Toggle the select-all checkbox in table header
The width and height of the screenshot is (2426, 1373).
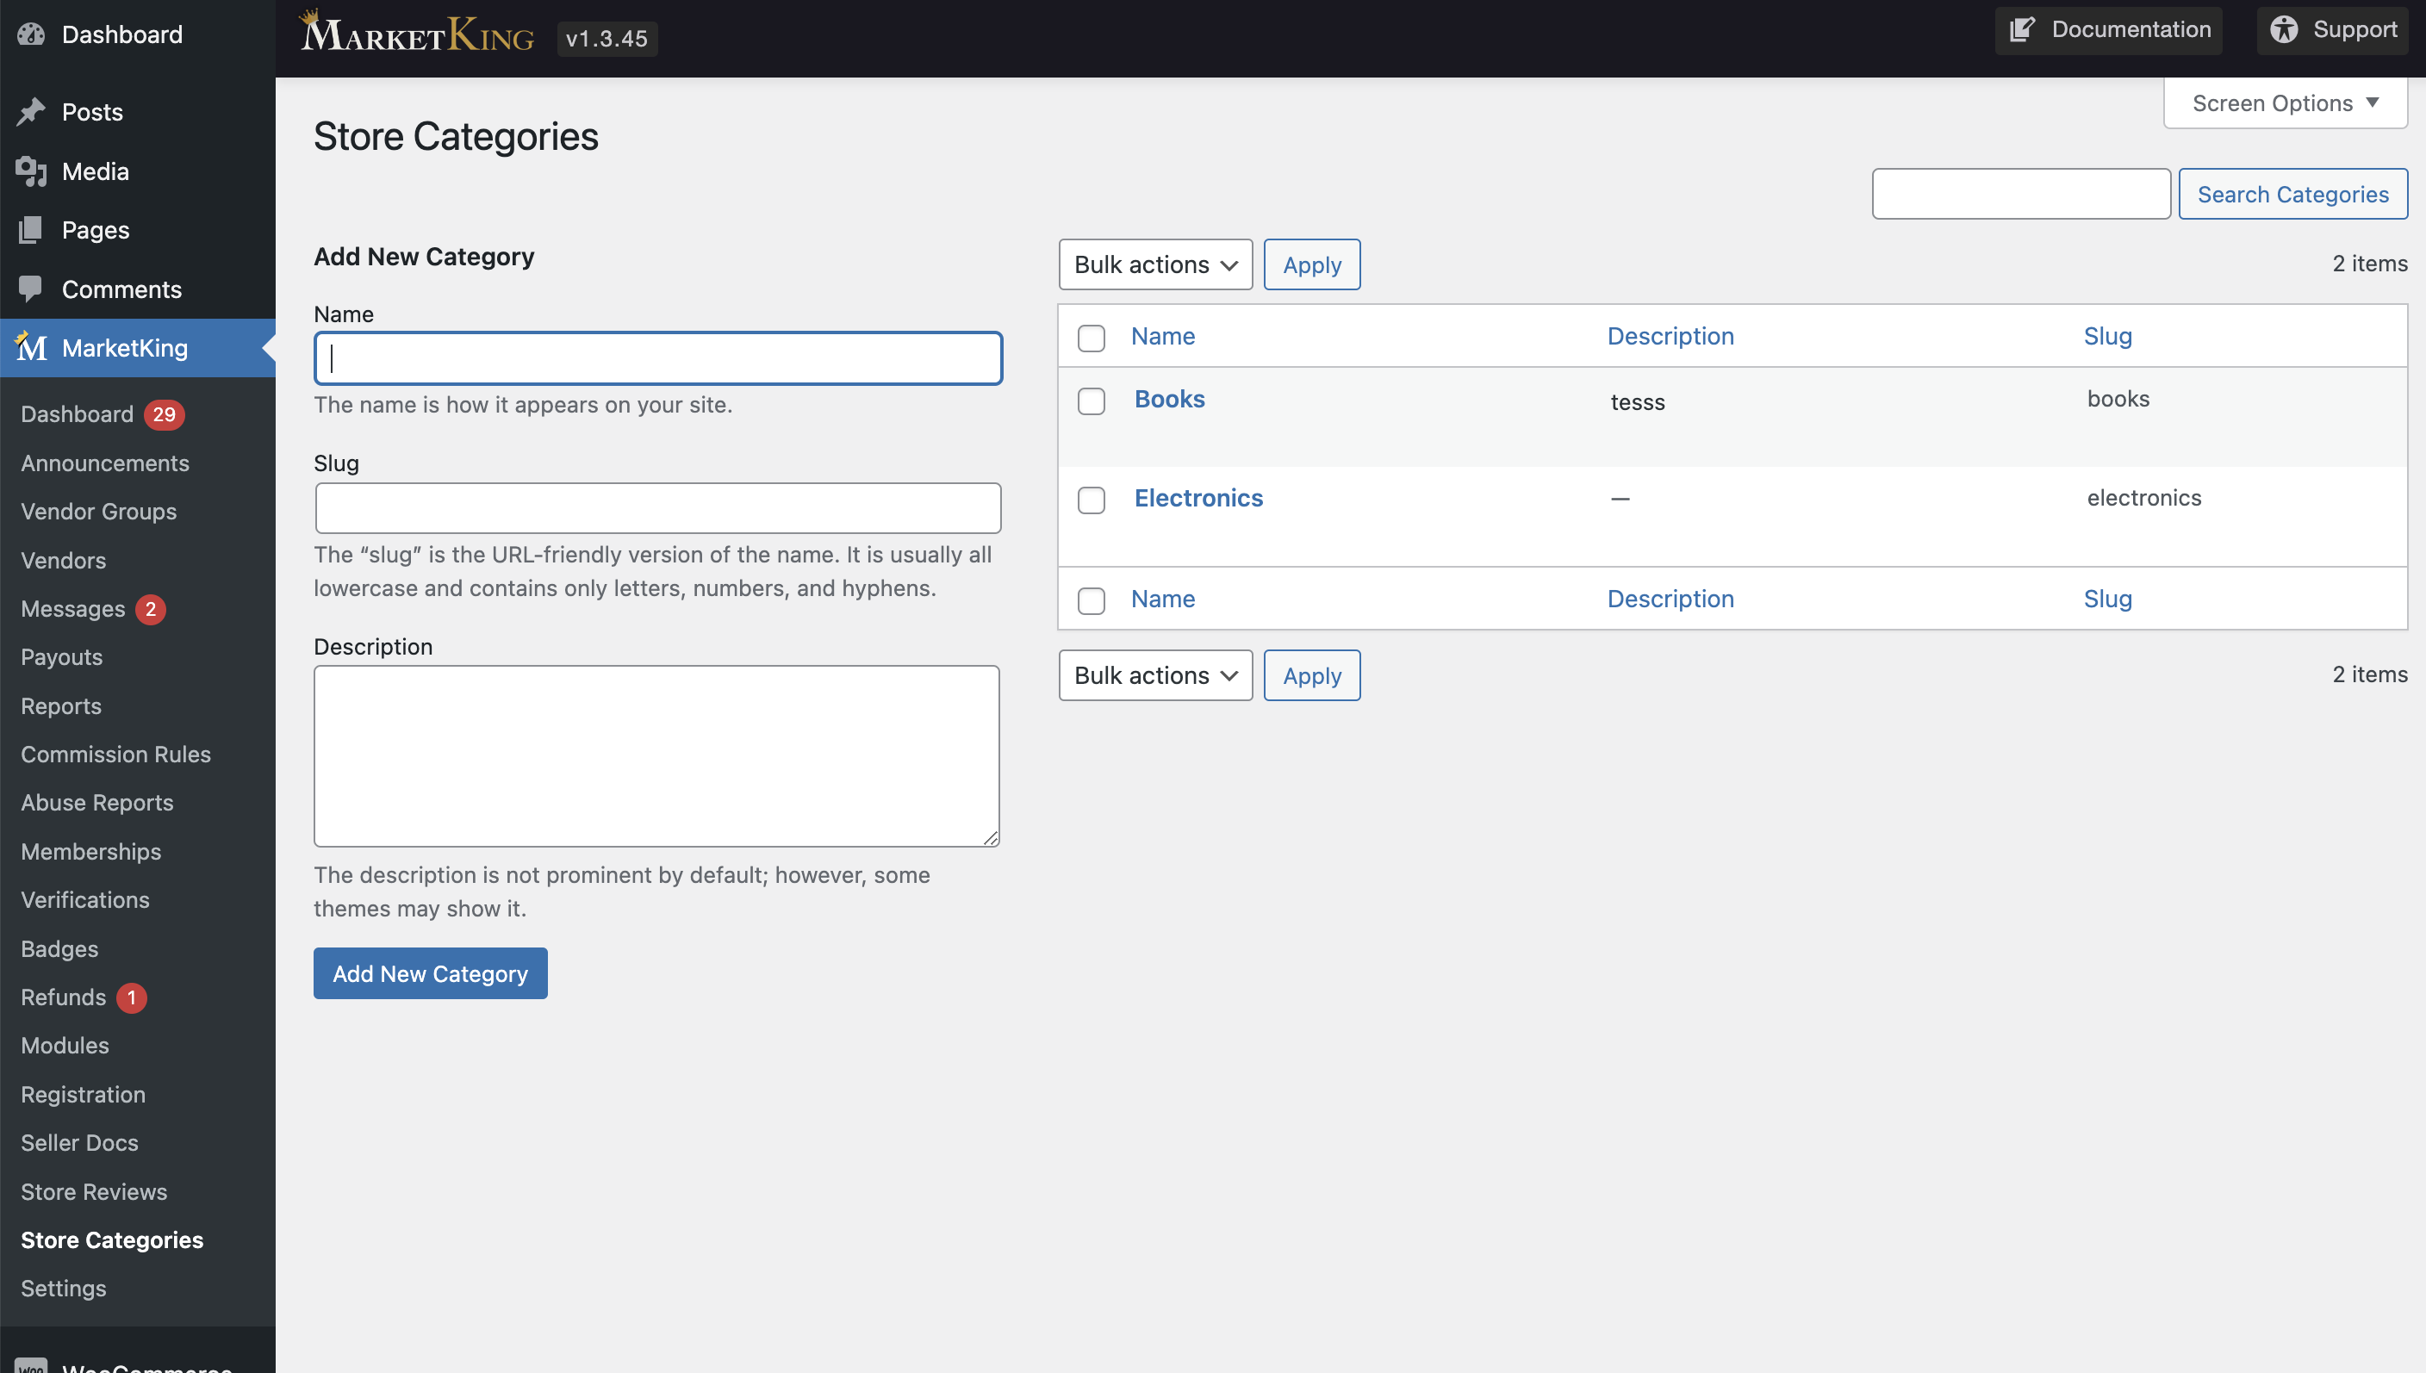(x=1091, y=338)
